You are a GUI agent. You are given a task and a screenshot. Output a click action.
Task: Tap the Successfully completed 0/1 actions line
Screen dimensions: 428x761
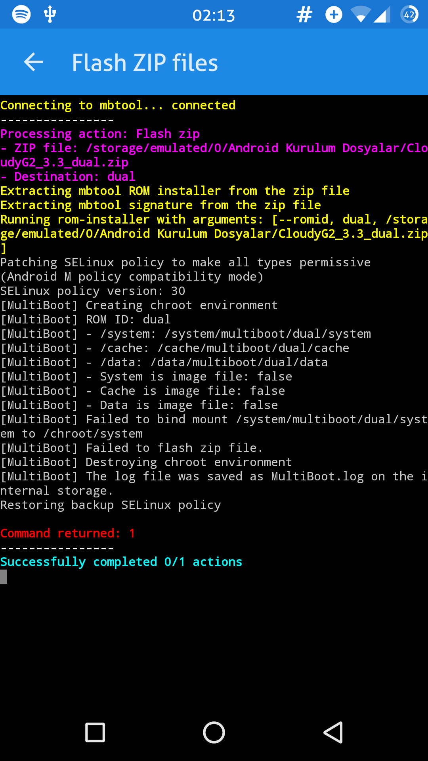pyautogui.click(x=121, y=562)
